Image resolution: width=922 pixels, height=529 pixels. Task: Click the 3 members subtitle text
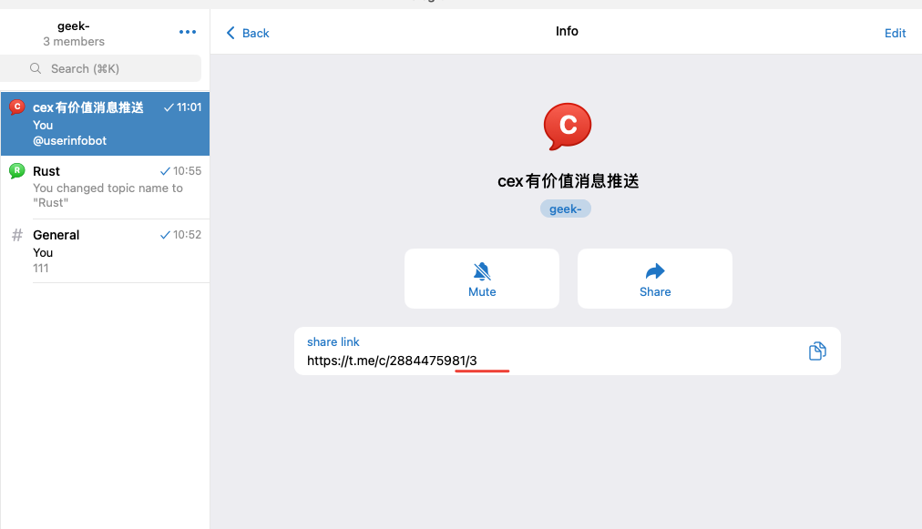point(74,42)
